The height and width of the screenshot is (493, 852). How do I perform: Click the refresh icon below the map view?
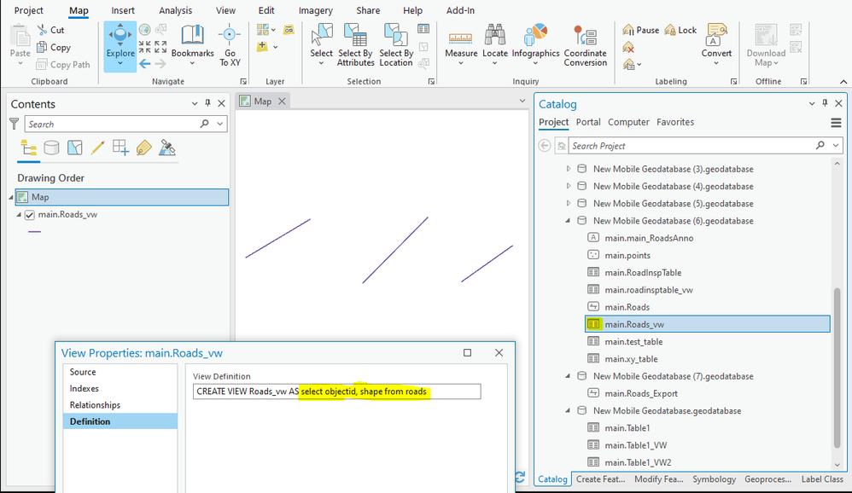520,477
